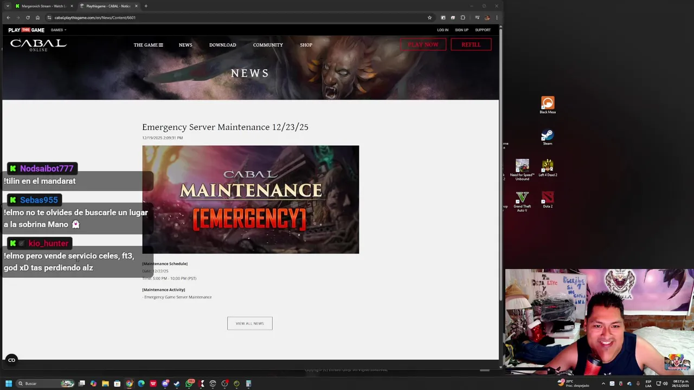Click the Cabal Online logo
Screen dimensions: 694x390
tap(38, 45)
